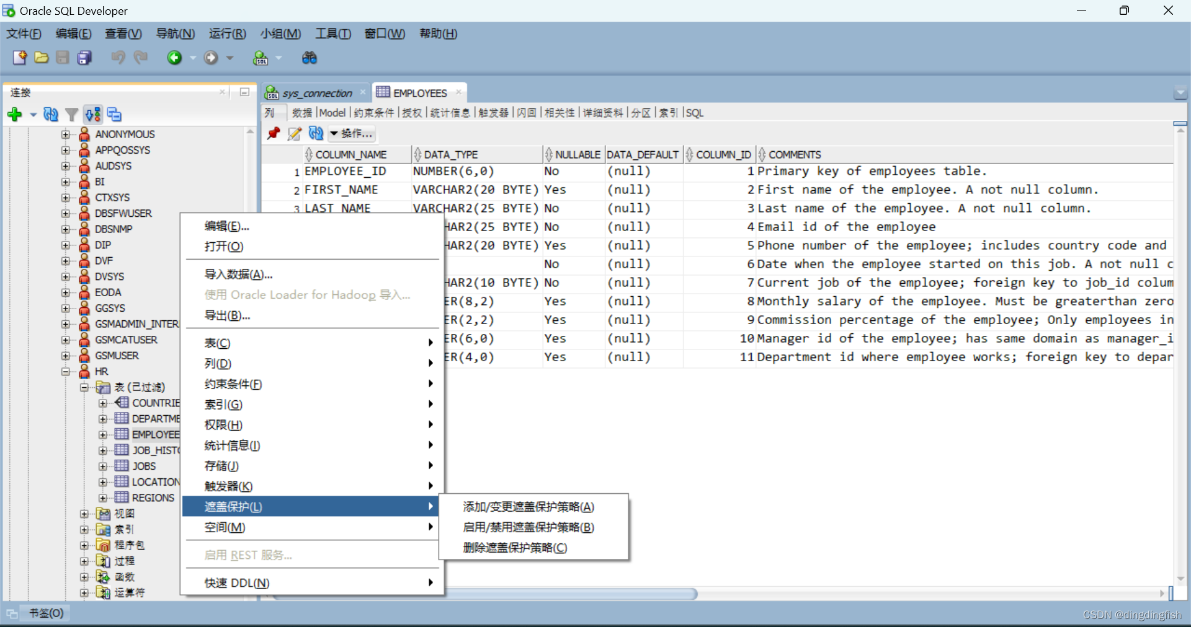Select the EMPLOYEE_ID cell in row 1

pos(357,172)
